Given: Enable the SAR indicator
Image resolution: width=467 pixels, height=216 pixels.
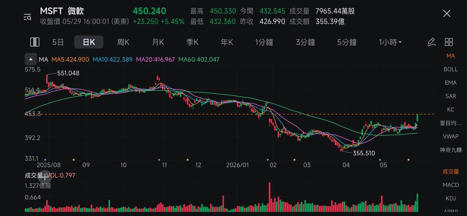Looking at the screenshot, I should point(451,96).
